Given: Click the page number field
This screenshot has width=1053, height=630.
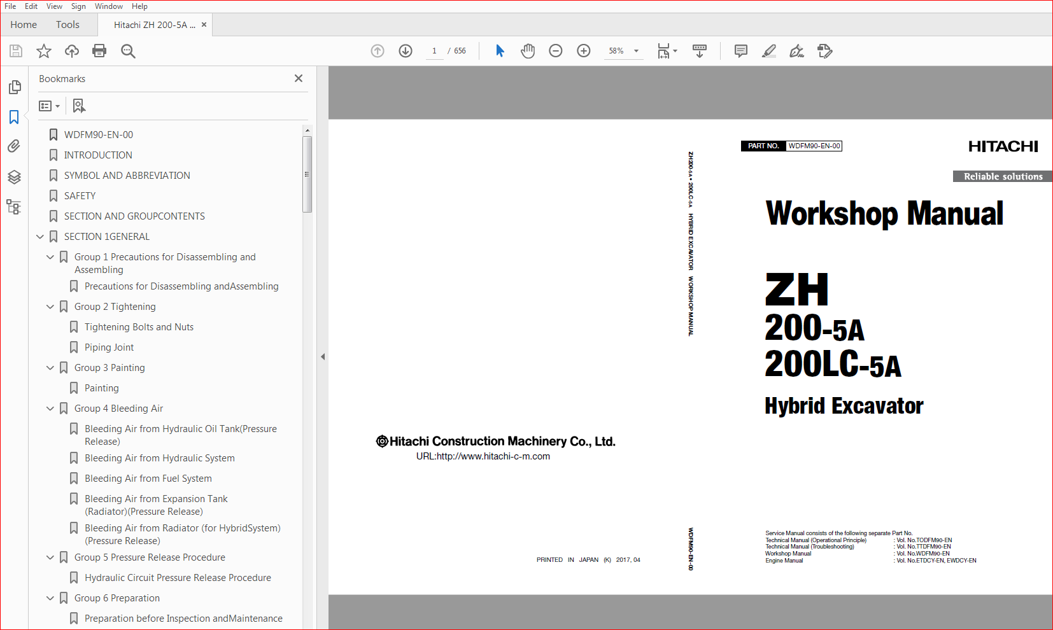Looking at the screenshot, I should 434,51.
